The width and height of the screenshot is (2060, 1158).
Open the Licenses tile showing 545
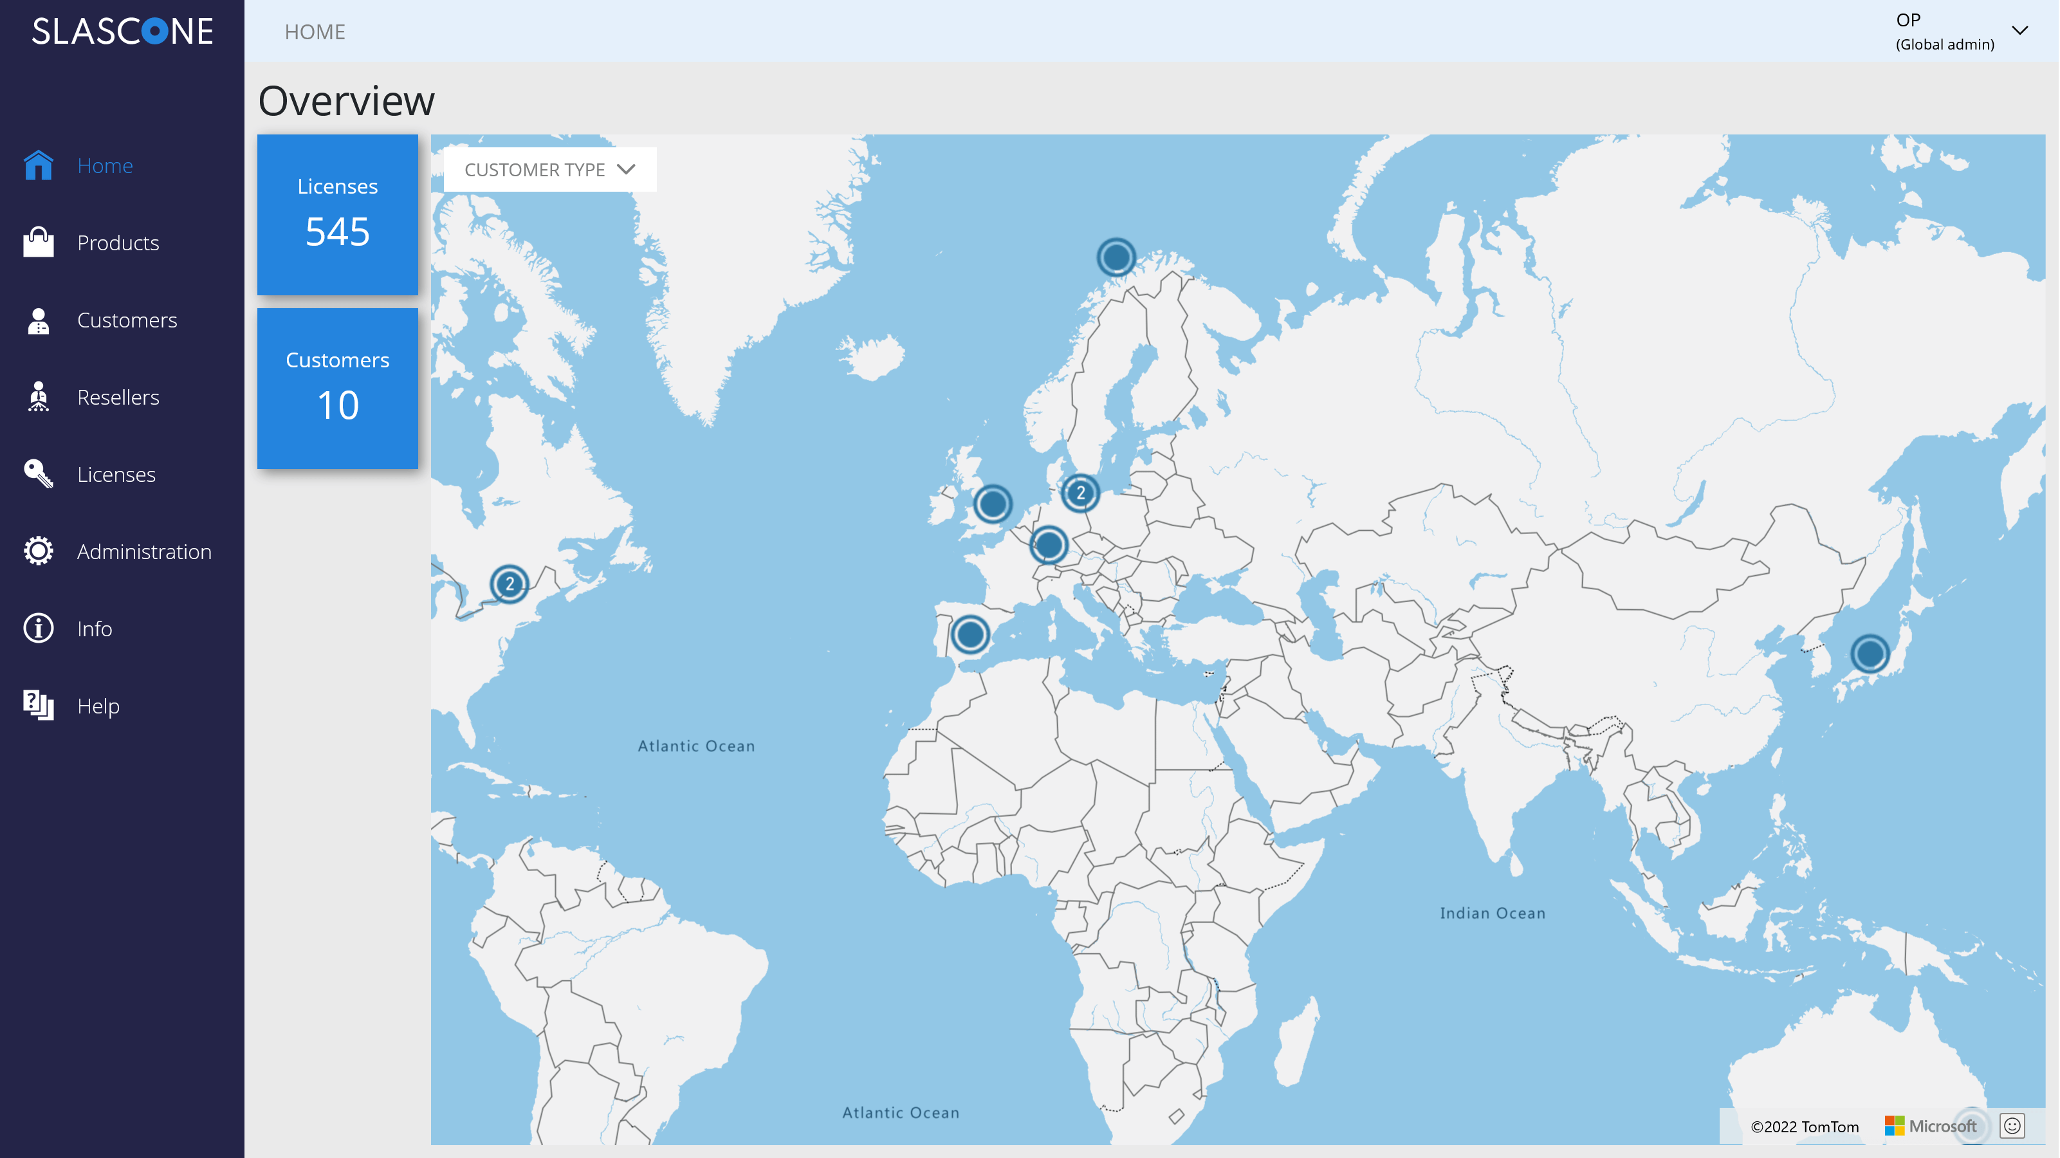coord(338,214)
